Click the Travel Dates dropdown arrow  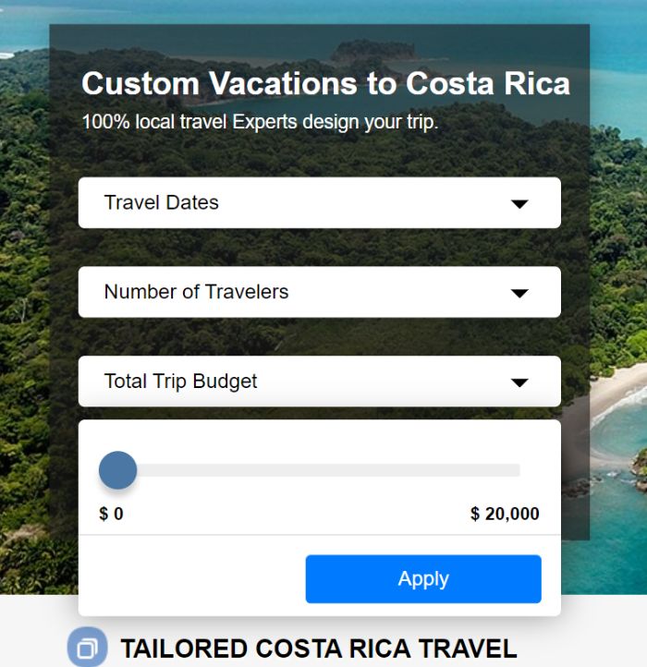click(x=519, y=204)
